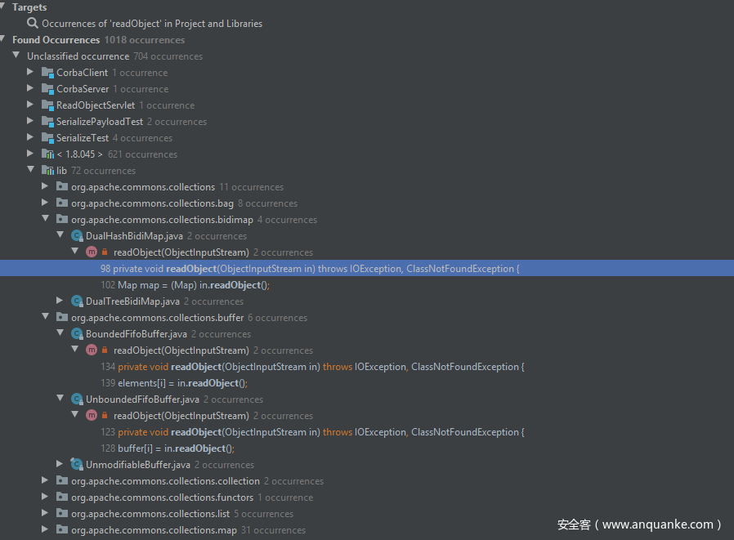
Task: Collapse the Found Occurrences node
Action: [x=4, y=40]
